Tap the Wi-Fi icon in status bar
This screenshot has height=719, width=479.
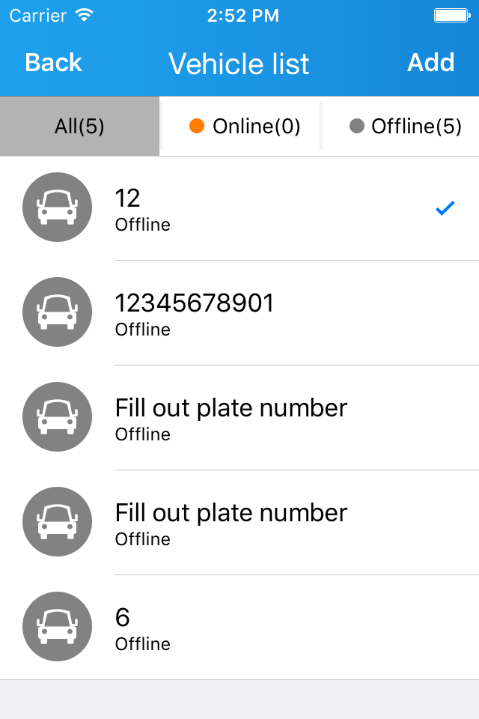click(x=85, y=15)
